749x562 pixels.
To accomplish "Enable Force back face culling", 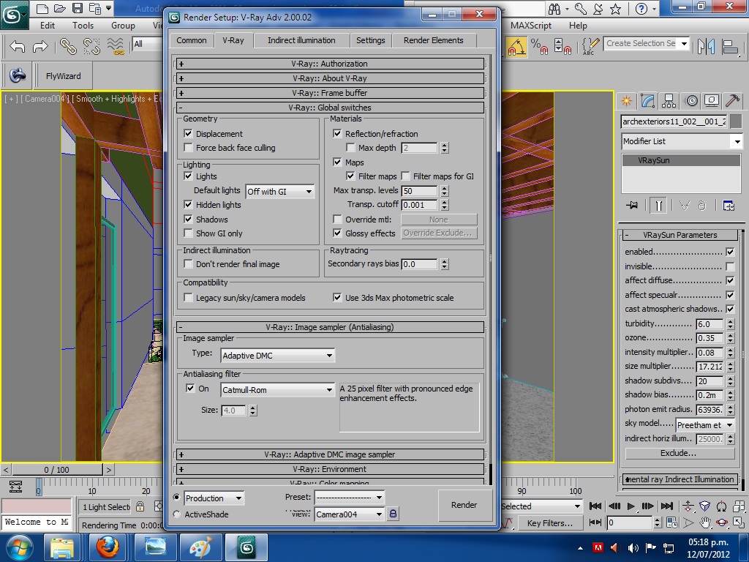I will pos(188,148).
